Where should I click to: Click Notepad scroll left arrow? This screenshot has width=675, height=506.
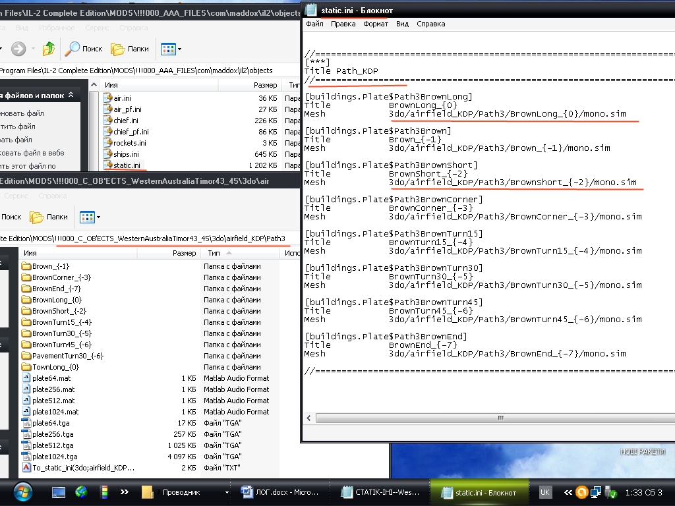308,418
